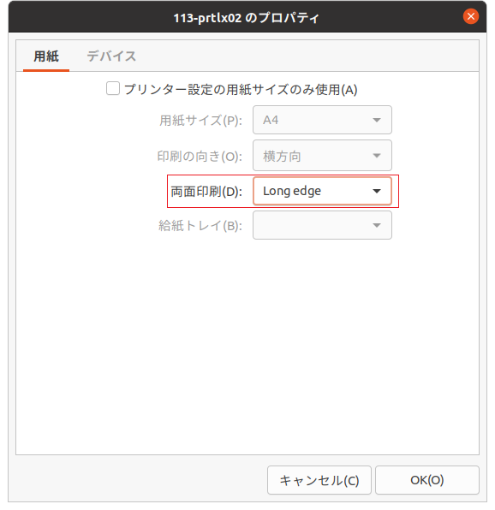495x510 pixels.
Task: Click the 両面印刷(D) label
Action: tap(206, 192)
